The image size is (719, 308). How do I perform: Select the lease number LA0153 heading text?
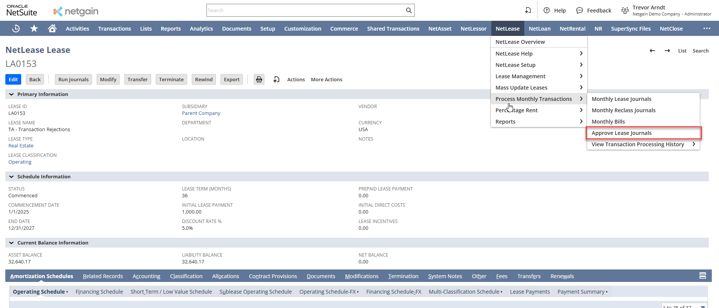pos(21,64)
